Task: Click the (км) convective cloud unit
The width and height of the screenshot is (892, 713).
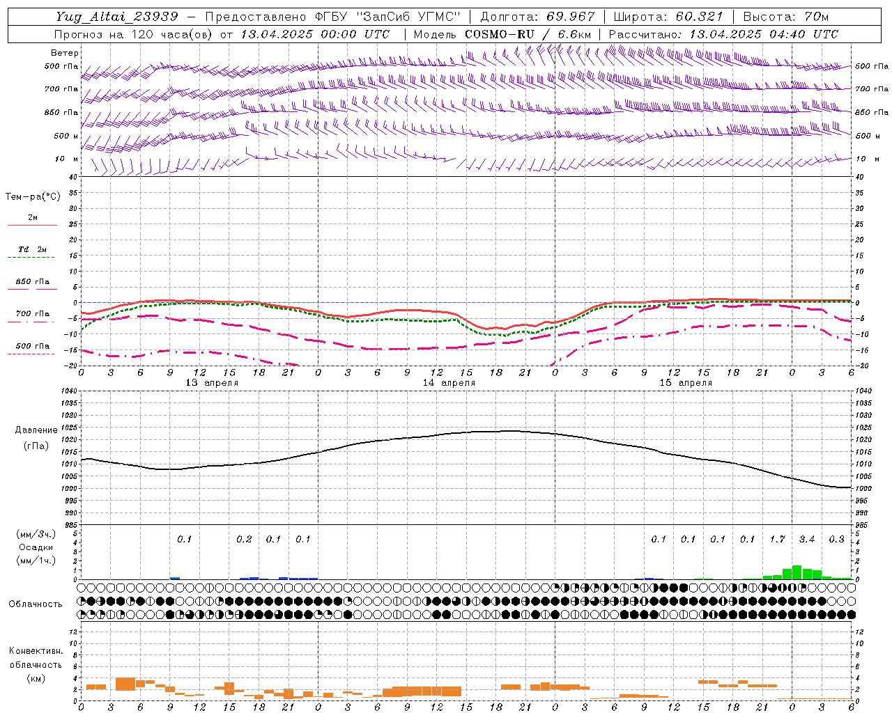Action: [36, 678]
